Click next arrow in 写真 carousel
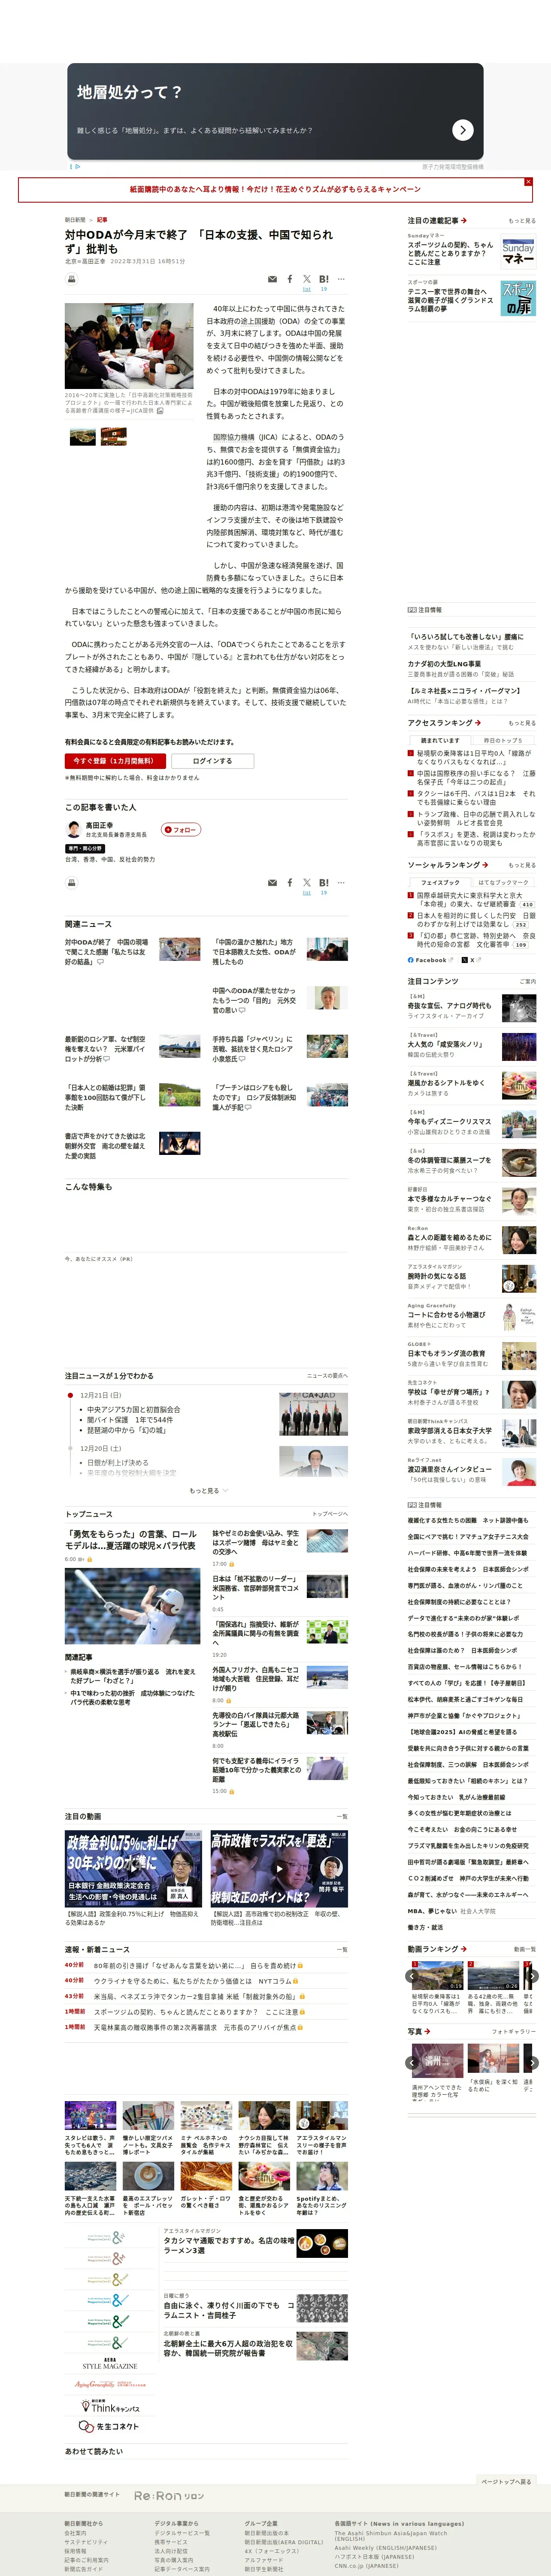Screen dimensions: 551x2576 tap(532, 2063)
